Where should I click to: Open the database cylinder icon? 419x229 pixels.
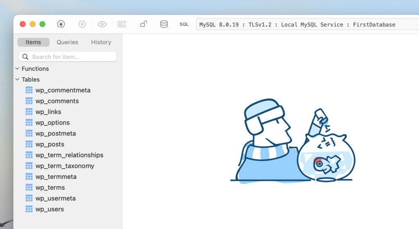click(x=164, y=24)
